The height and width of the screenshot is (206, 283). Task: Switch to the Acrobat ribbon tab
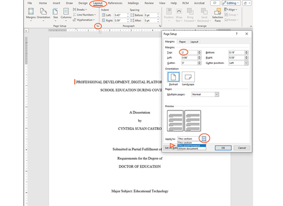tap(199, 3)
